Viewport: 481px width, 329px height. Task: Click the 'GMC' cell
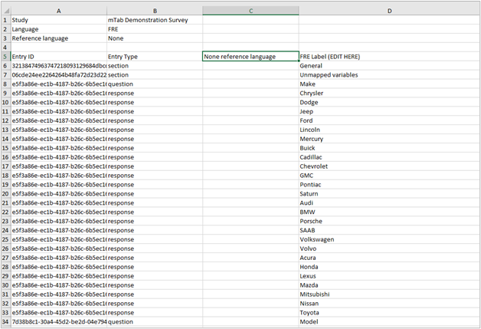389,176
